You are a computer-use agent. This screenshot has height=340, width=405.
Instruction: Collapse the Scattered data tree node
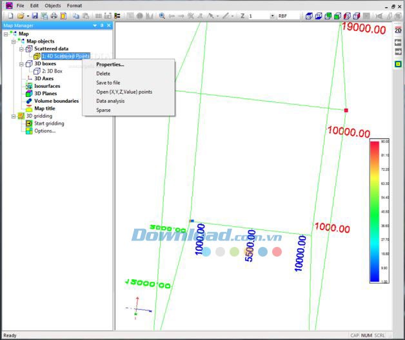coord(21,49)
